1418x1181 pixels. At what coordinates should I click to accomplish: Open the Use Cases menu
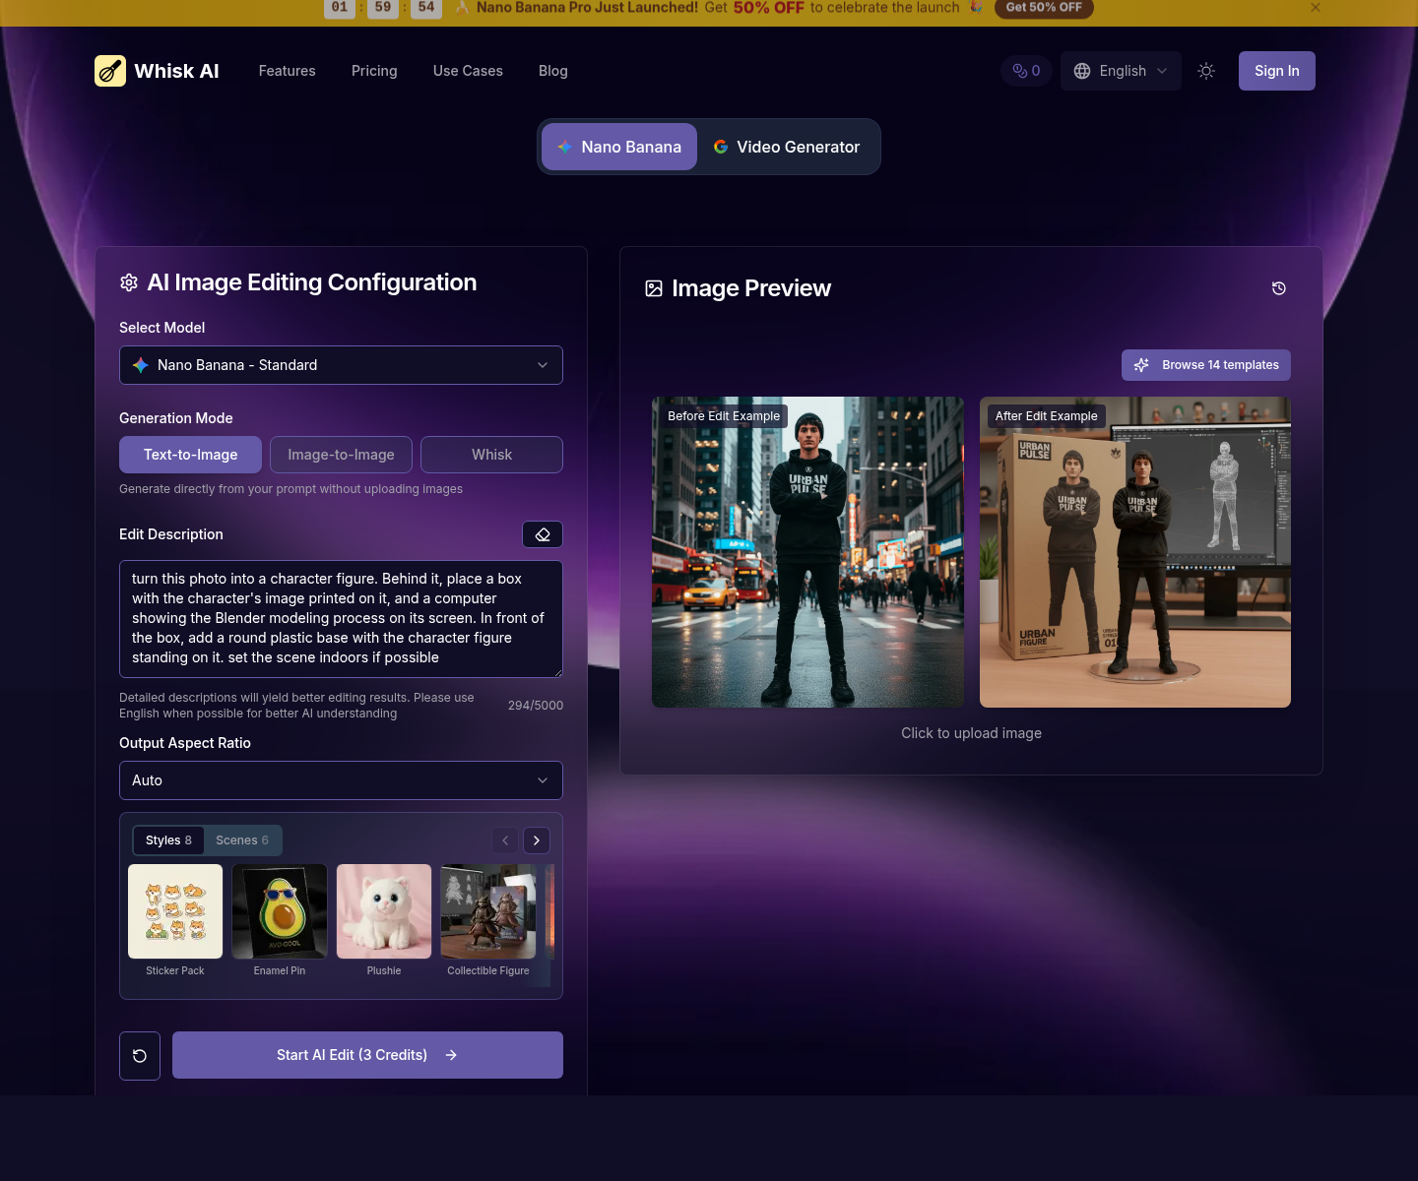pyautogui.click(x=468, y=71)
